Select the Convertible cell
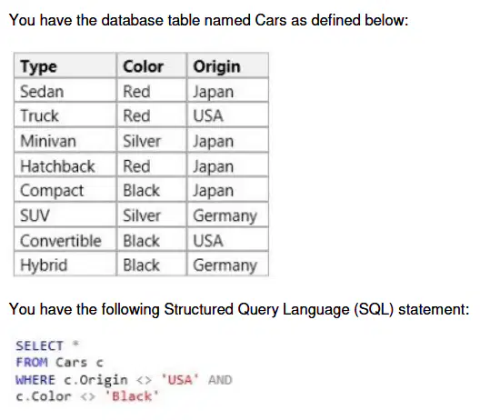 tap(65, 240)
